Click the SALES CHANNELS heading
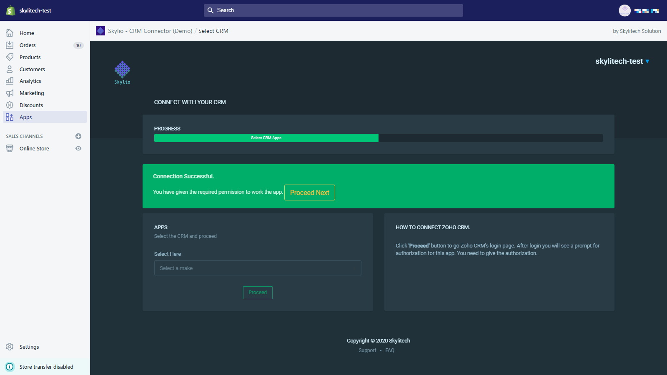The height and width of the screenshot is (375, 667). point(24,136)
